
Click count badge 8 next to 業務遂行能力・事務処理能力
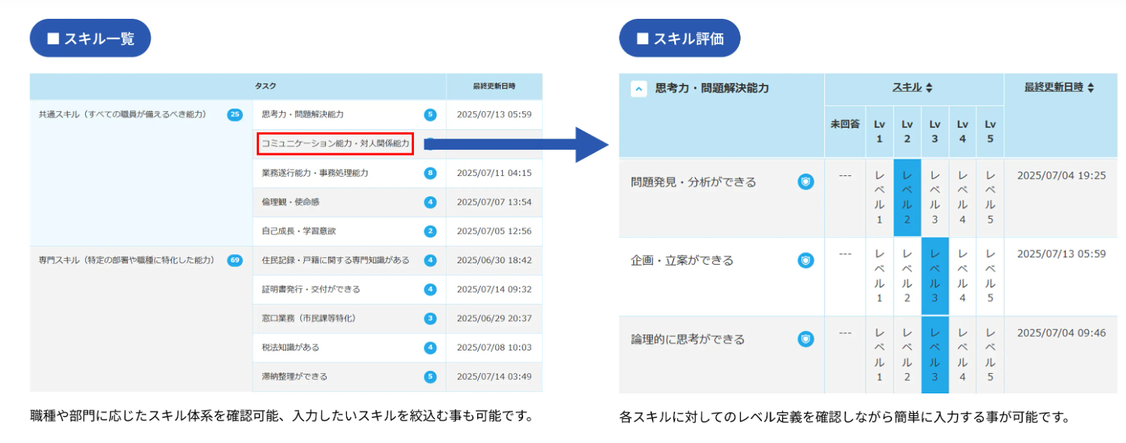point(430,173)
